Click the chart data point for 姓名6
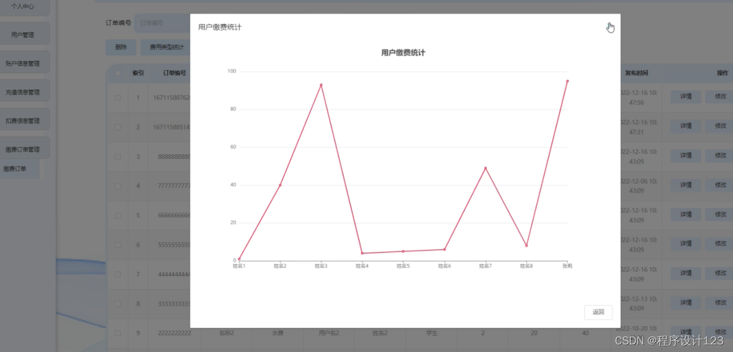 [x=444, y=250]
